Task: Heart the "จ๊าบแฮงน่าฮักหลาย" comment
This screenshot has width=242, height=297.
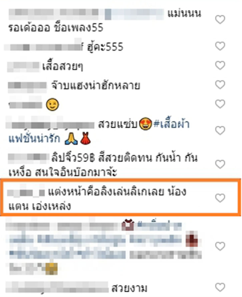Action: [220, 84]
